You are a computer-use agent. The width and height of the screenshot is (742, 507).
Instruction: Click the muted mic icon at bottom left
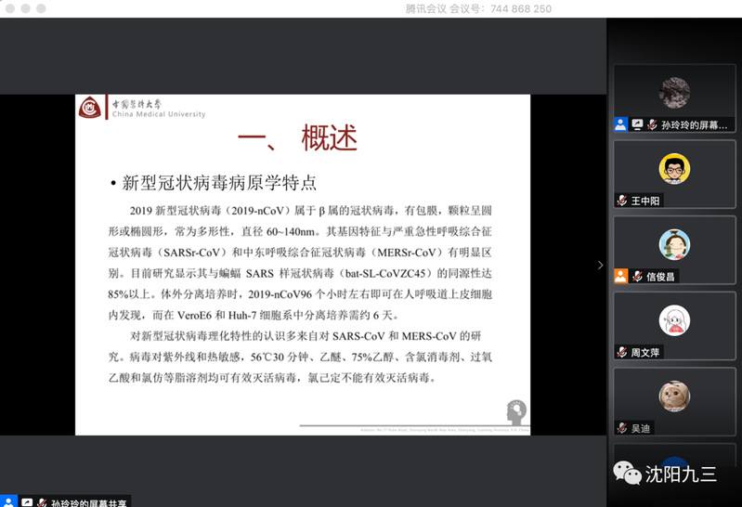click(42, 502)
